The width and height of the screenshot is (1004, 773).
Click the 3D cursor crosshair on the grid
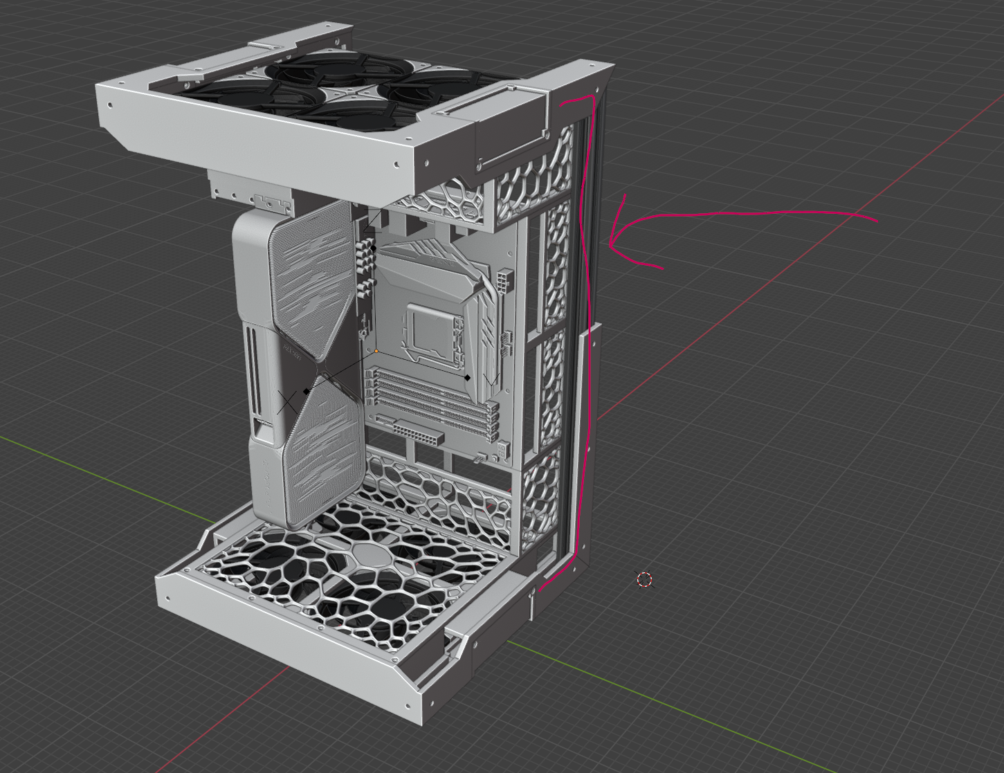(644, 579)
